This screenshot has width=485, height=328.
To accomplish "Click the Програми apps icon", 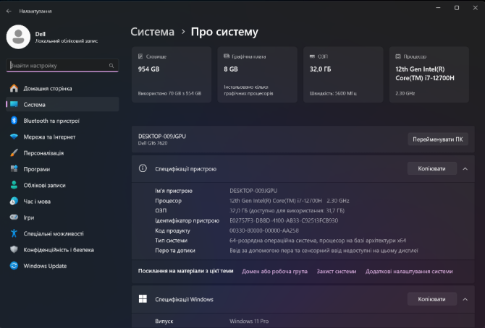I will (14, 168).
